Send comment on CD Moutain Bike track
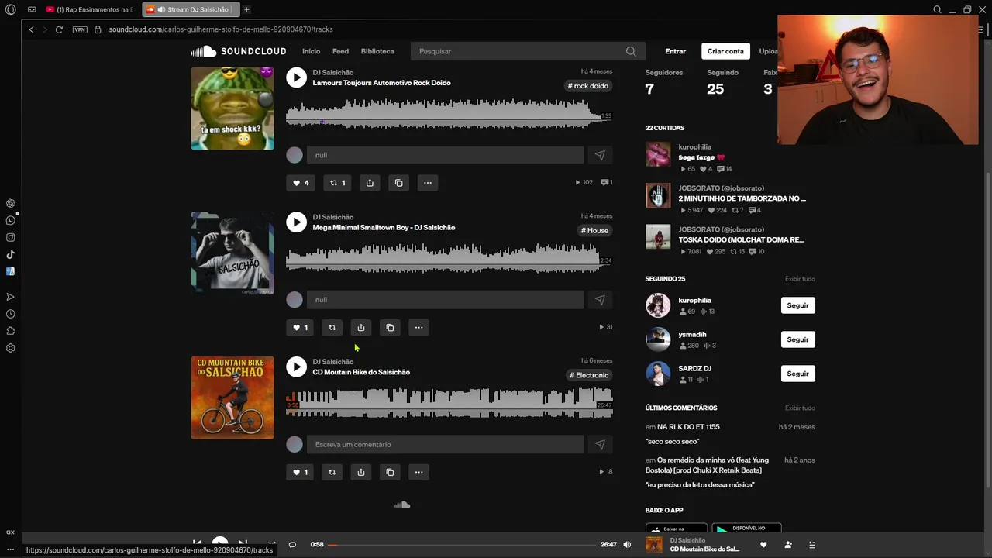This screenshot has width=992, height=558. tap(600, 445)
